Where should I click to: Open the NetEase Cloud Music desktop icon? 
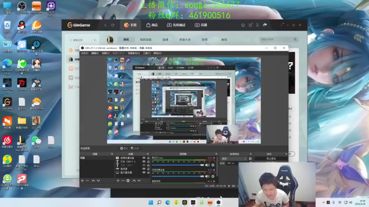(x=7, y=142)
